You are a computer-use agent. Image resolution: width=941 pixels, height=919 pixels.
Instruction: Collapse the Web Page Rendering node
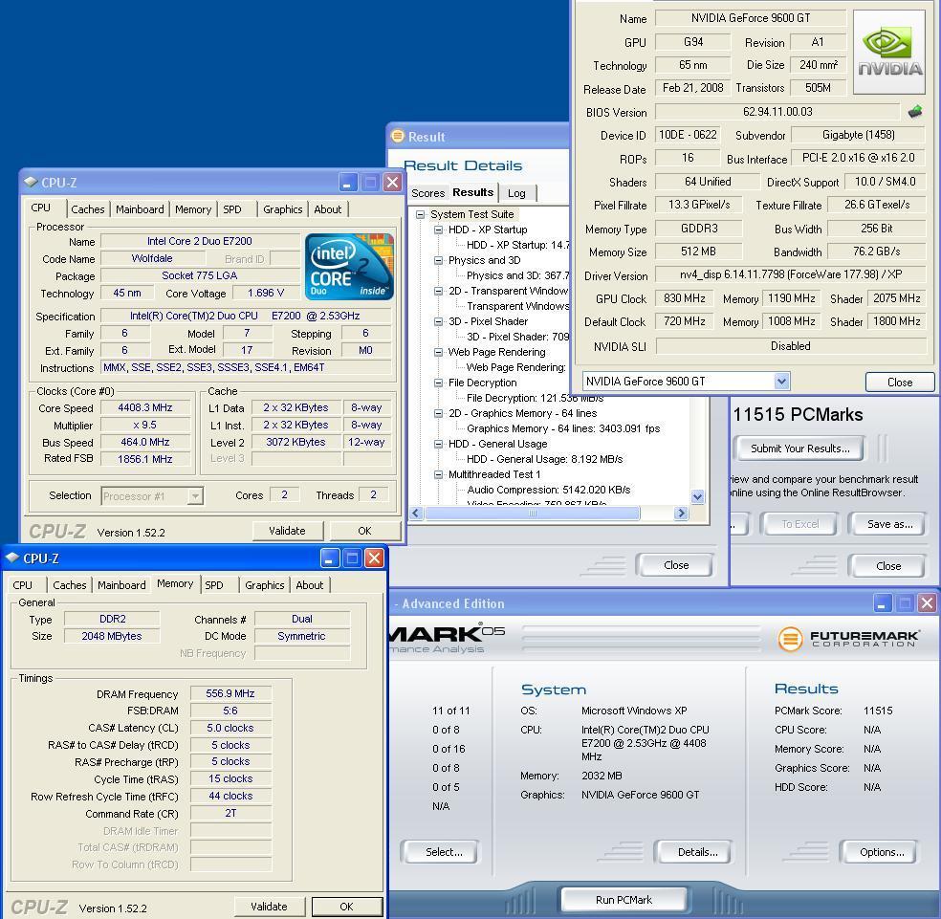439,352
